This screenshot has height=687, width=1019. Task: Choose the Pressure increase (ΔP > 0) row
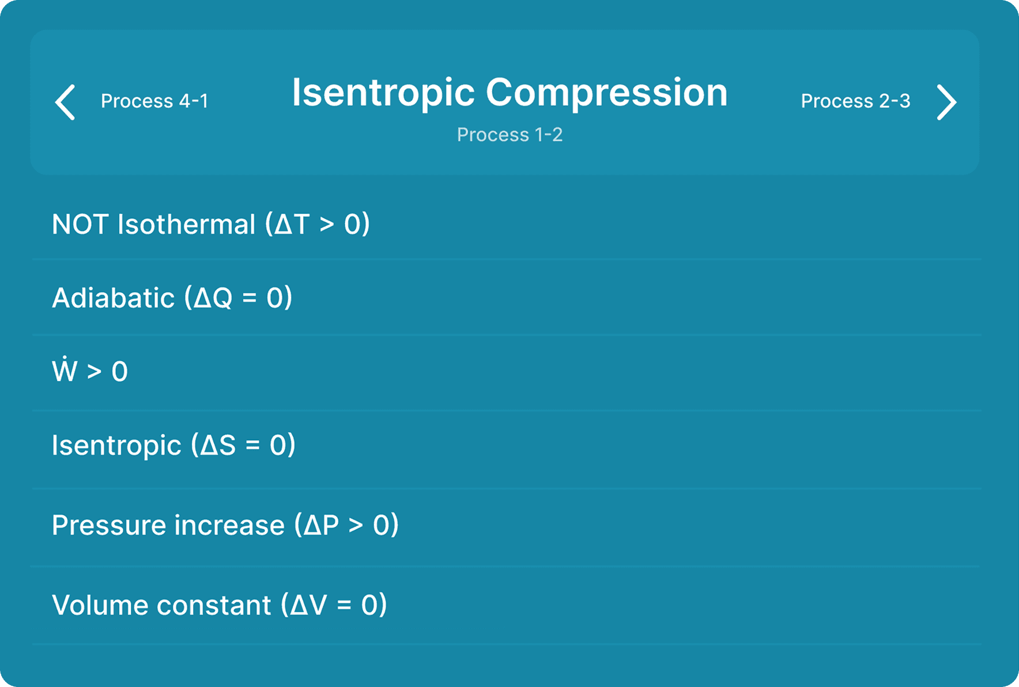pos(506,525)
